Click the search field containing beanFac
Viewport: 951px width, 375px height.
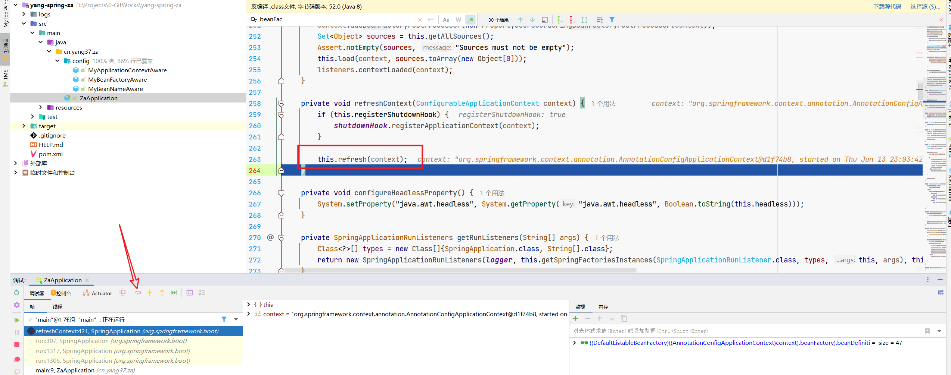tap(336, 19)
